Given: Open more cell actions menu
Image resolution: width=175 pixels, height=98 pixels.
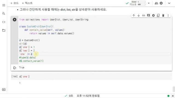Looking at the screenshot, I should pos(168,16).
